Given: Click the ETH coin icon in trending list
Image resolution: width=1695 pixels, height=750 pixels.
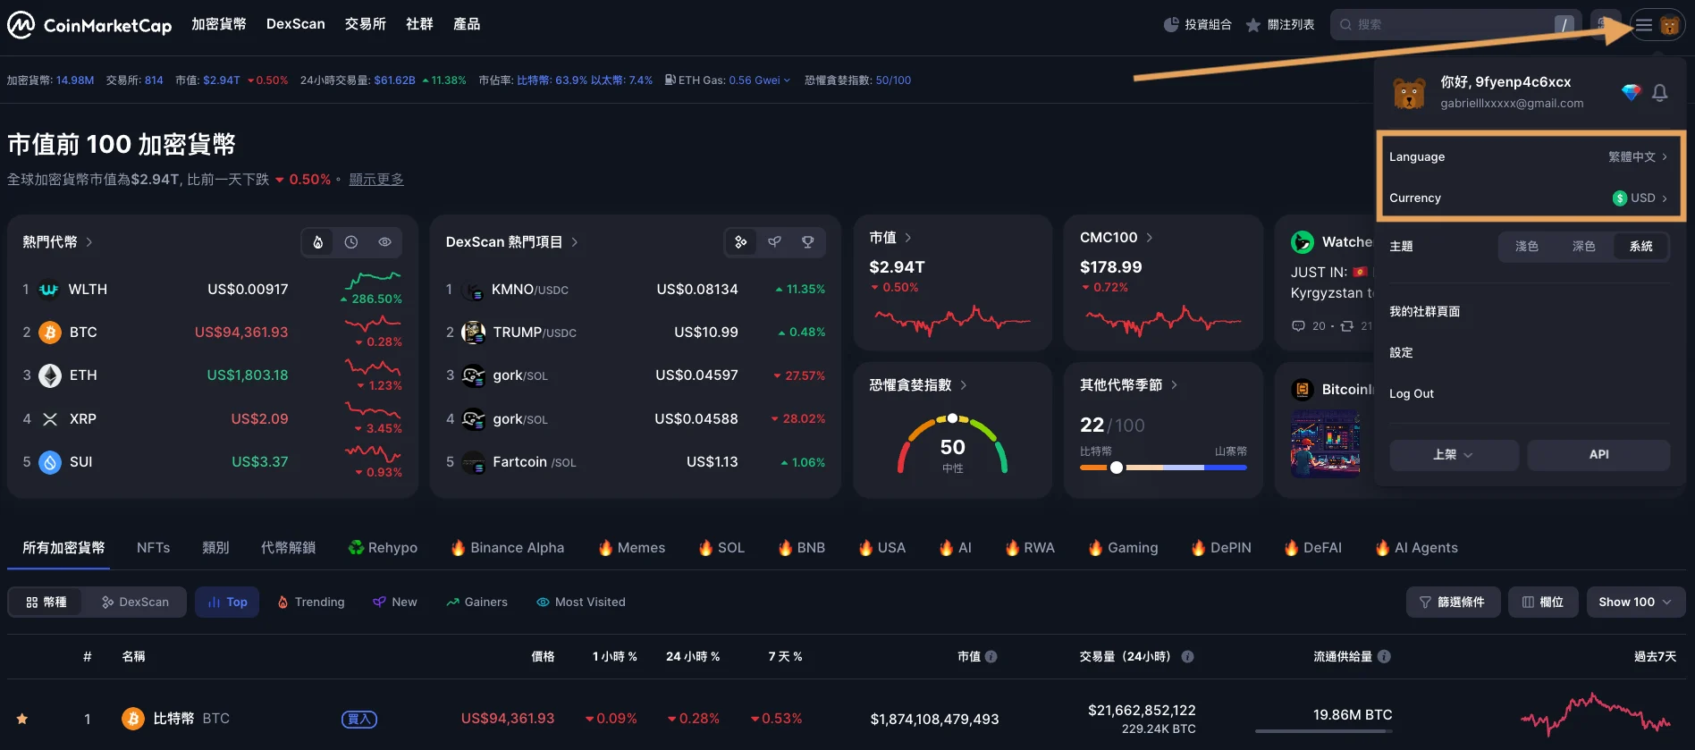Looking at the screenshot, I should [50, 375].
